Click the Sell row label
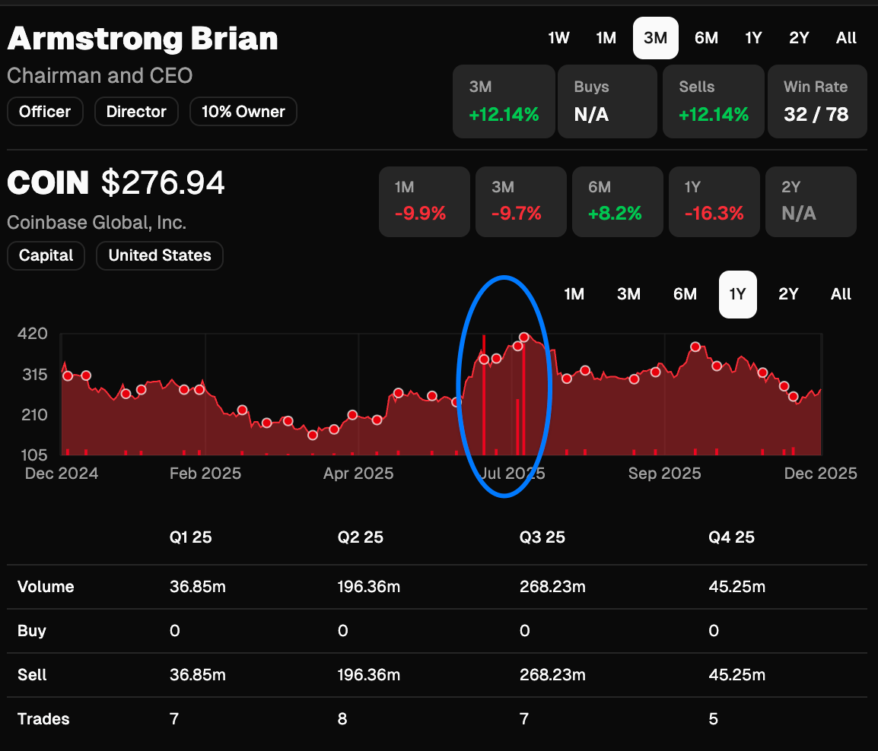 pyautogui.click(x=32, y=675)
